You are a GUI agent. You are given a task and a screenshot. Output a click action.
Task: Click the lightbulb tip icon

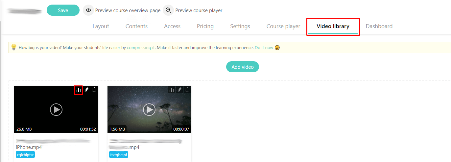14,47
